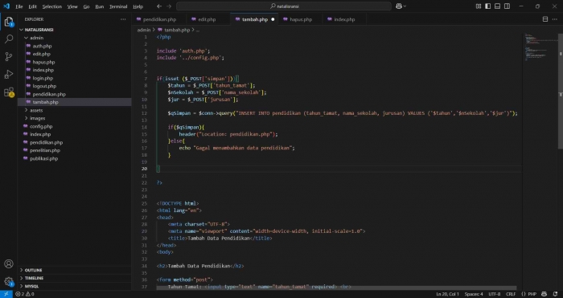Open the Edit menu
This screenshot has height=298, width=563.
pos(33,6)
